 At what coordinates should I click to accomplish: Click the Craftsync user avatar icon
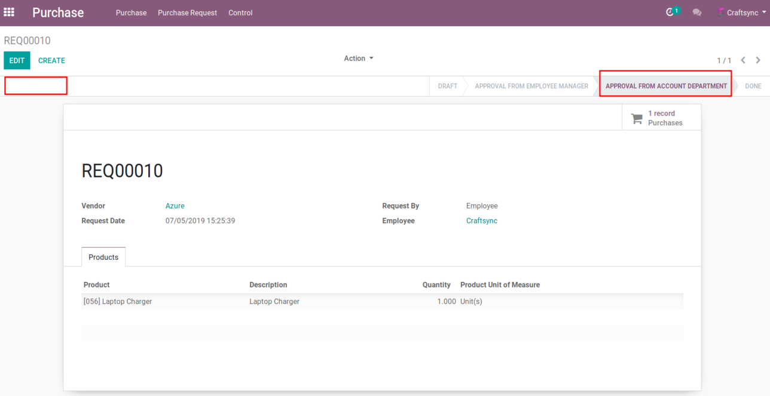(721, 13)
